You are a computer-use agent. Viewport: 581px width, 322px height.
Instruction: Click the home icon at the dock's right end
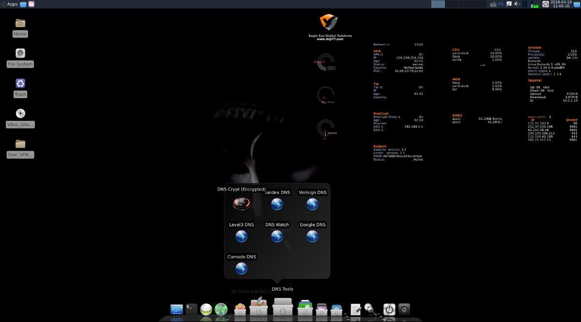click(404, 309)
